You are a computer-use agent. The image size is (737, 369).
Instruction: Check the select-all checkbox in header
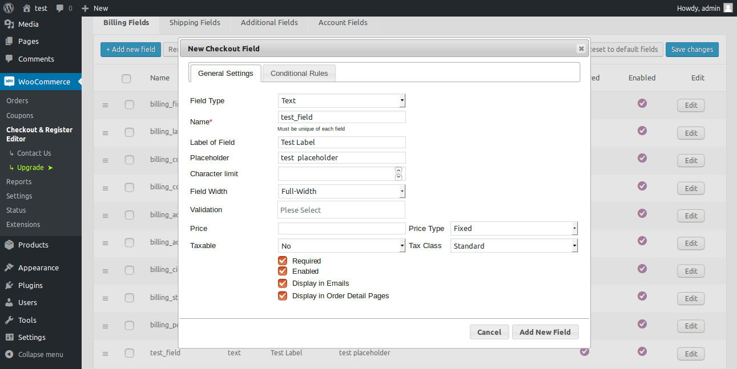(x=126, y=79)
